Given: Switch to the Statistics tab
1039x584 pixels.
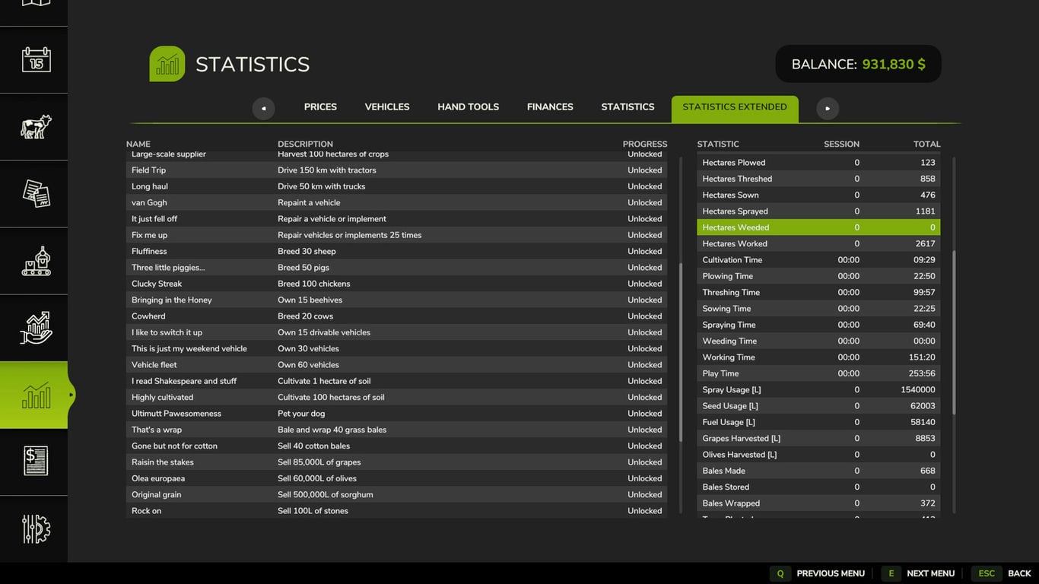Looking at the screenshot, I should click(x=628, y=107).
